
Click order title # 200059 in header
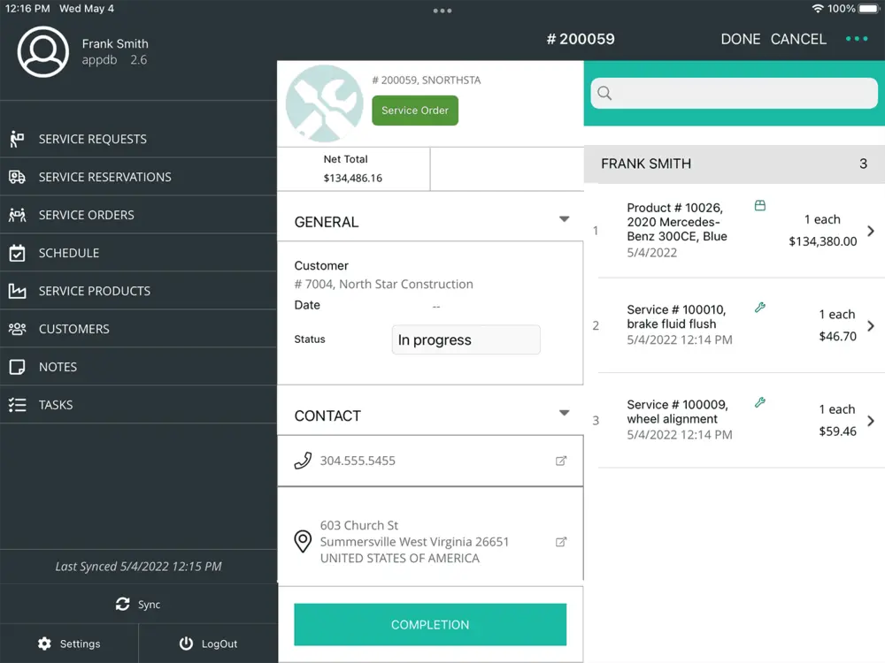point(581,39)
